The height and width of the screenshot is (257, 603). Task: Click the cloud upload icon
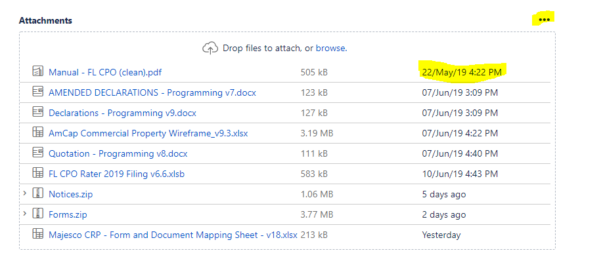tap(210, 49)
